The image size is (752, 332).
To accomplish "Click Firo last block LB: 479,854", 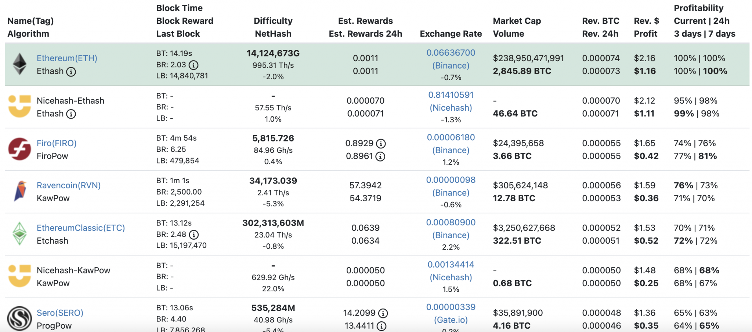I will (x=178, y=161).
